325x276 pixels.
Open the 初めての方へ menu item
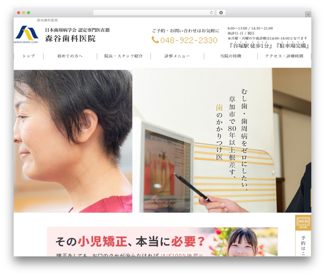[70, 56]
